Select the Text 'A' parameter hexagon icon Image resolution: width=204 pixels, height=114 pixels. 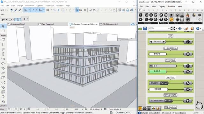pos(166,19)
